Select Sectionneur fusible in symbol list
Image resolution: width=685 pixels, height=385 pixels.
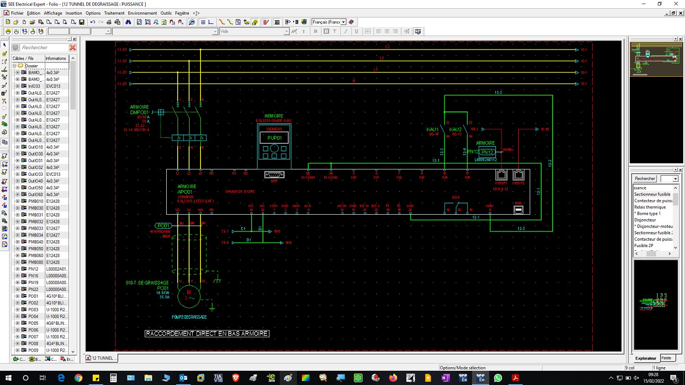(652, 194)
